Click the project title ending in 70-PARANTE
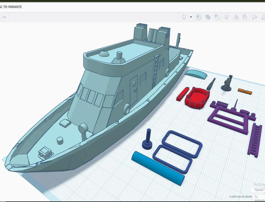The height and width of the screenshot is (202, 265). click(x=11, y=7)
